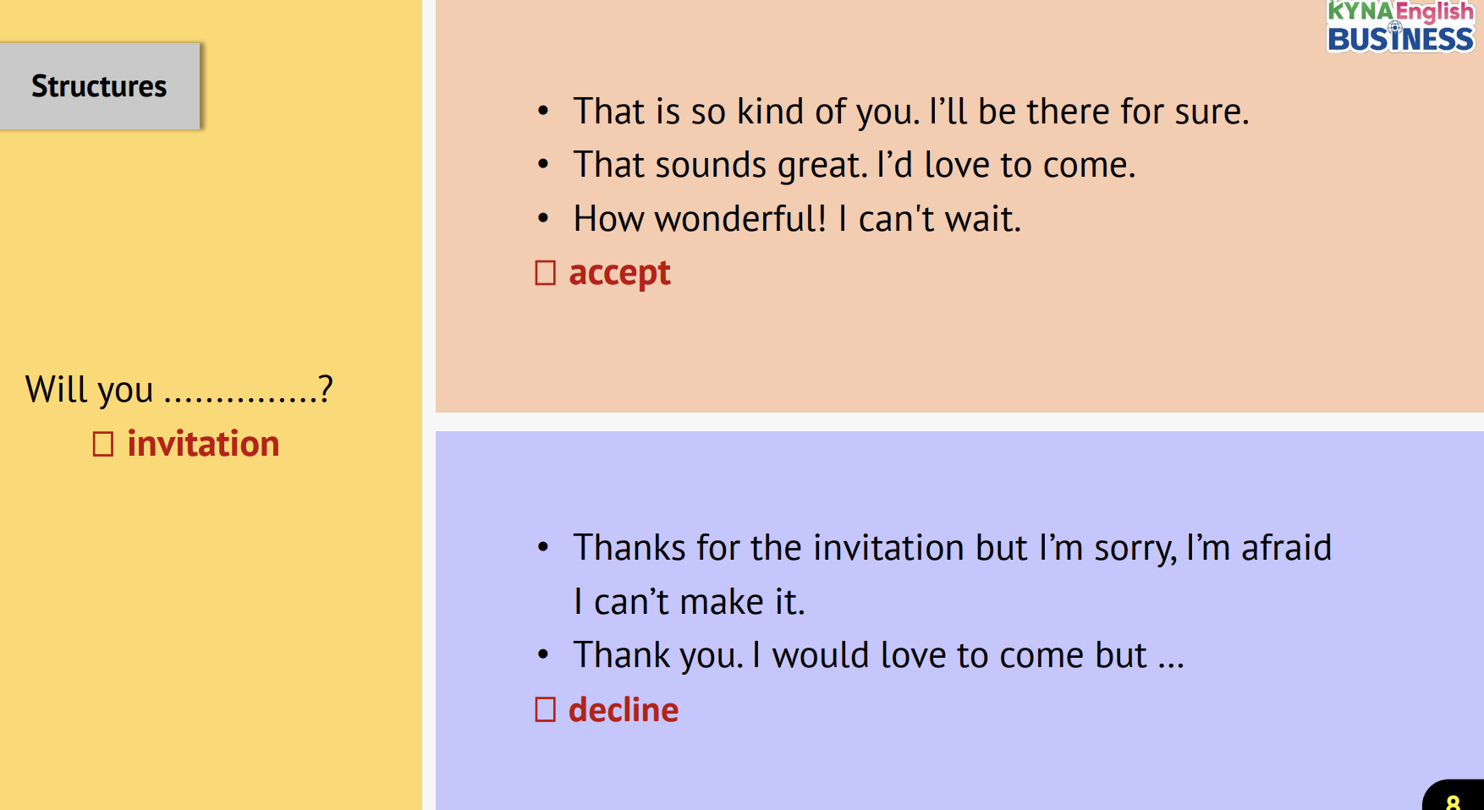This screenshot has height=810, width=1484.
Task: Click 'That sounds great. I'd love to come.'
Action: pos(854,165)
